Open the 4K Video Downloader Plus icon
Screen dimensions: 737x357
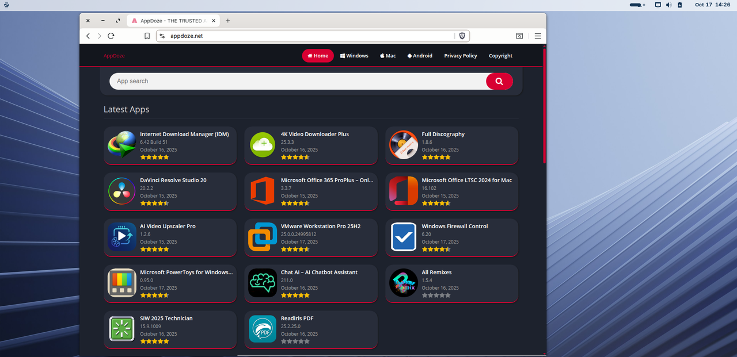pos(263,145)
